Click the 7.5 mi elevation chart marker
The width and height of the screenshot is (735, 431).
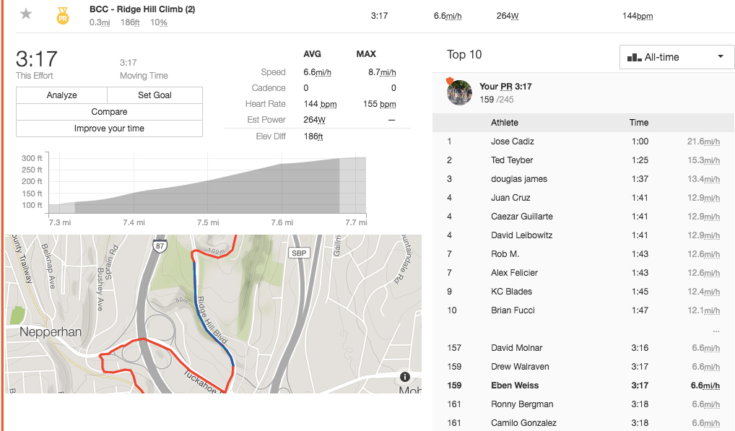pyautogui.click(x=207, y=222)
